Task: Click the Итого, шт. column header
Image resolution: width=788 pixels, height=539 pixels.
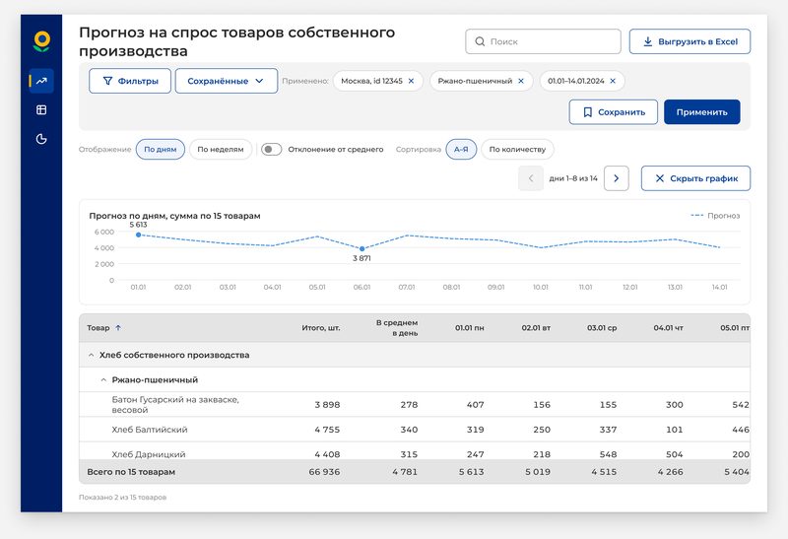Action: [321, 328]
